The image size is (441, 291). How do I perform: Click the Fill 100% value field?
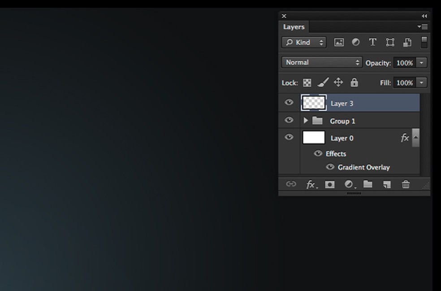click(x=404, y=83)
